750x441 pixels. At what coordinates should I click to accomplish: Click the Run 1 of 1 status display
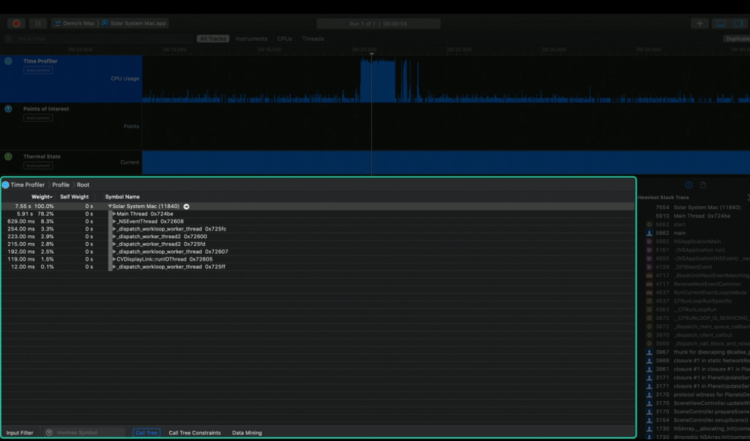click(378, 24)
